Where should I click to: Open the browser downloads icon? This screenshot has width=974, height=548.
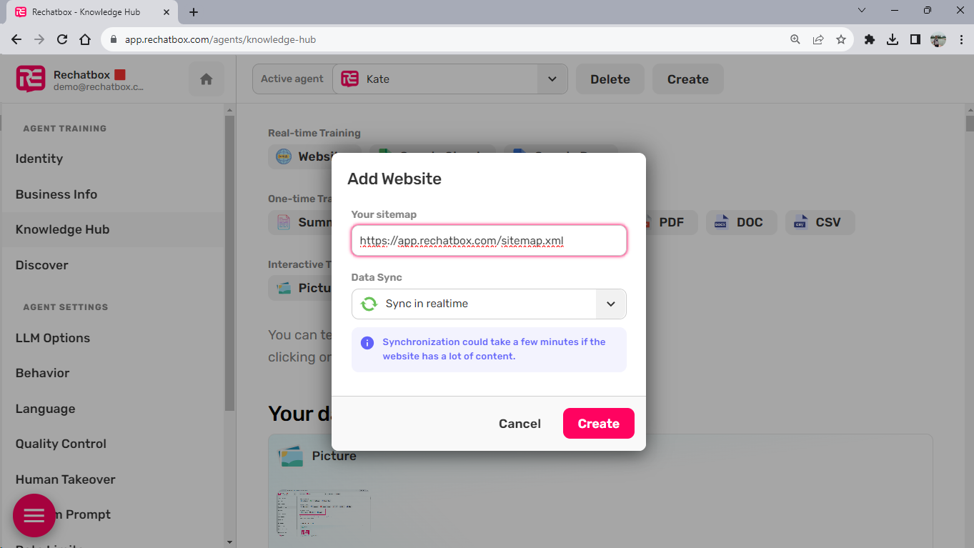click(x=893, y=40)
